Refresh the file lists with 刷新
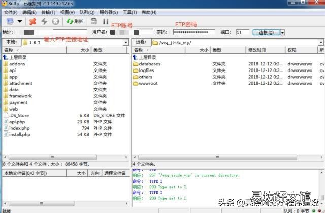This screenshot has width=325, height=213. pos(75,21)
